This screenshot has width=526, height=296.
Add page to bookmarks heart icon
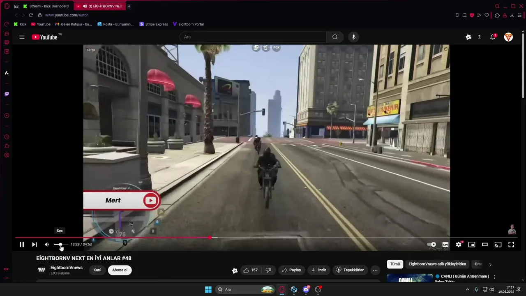(x=487, y=15)
